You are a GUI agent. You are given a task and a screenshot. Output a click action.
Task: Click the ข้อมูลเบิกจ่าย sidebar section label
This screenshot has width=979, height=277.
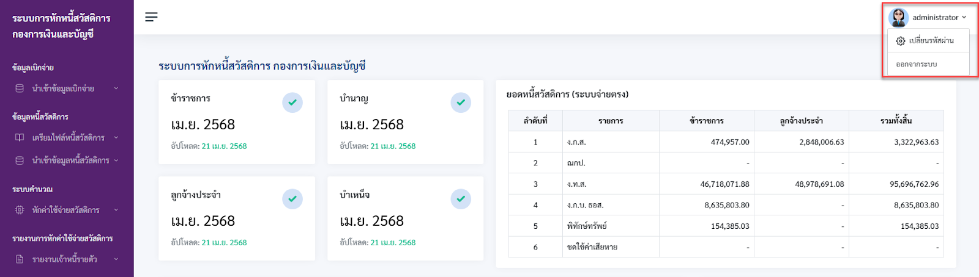pos(33,68)
